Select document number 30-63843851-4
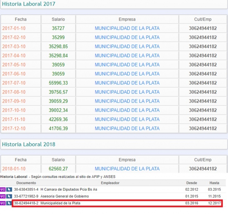The image size is (228, 214). point(26,190)
